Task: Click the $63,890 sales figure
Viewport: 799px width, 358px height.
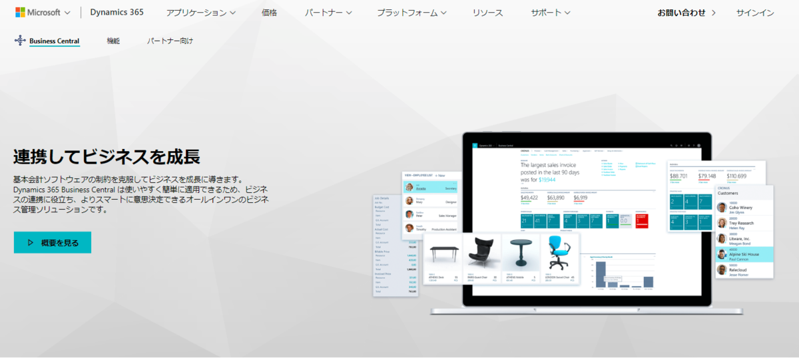Action: tap(555, 198)
